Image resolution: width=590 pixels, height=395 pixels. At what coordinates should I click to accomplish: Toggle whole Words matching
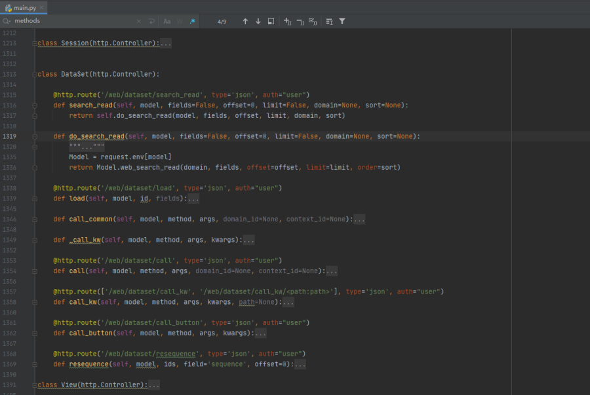tap(180, 21)
